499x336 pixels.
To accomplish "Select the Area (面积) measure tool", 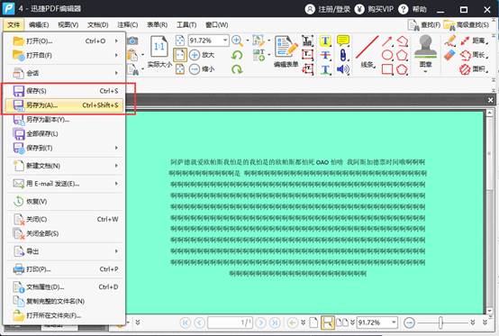I will pos(474,69).
